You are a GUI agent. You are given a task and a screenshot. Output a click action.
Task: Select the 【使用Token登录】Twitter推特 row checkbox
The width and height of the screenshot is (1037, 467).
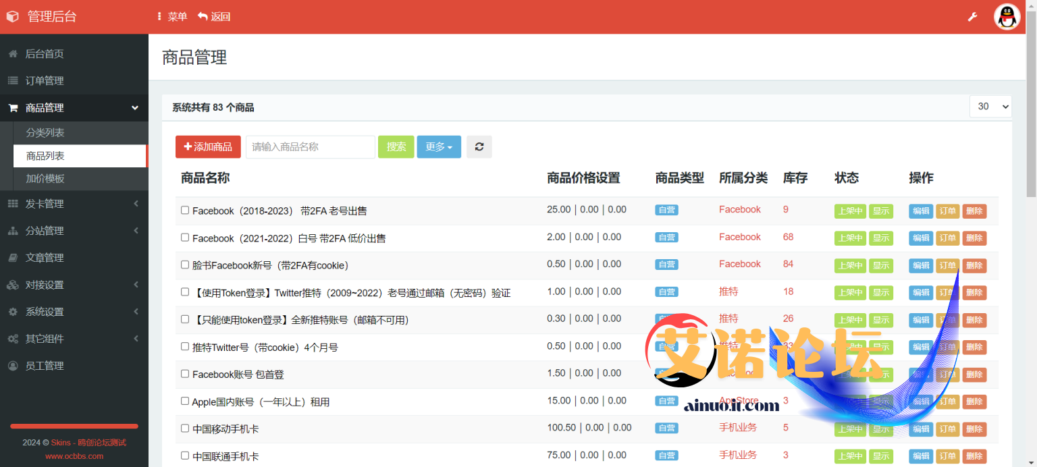[185, 292]
